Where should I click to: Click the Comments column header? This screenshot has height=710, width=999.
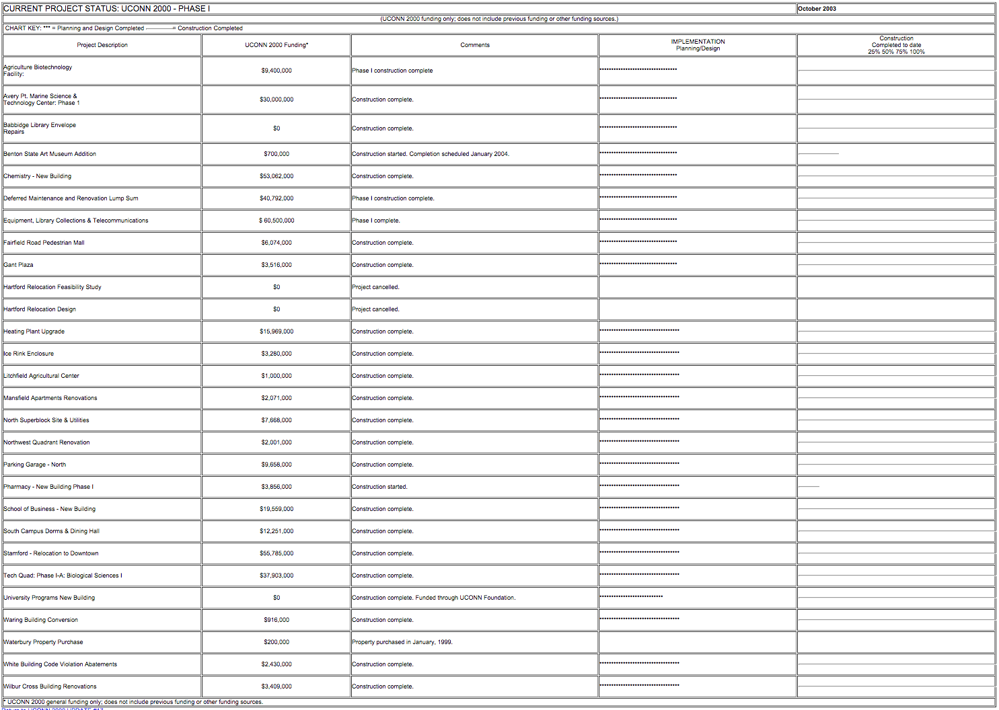475,45
